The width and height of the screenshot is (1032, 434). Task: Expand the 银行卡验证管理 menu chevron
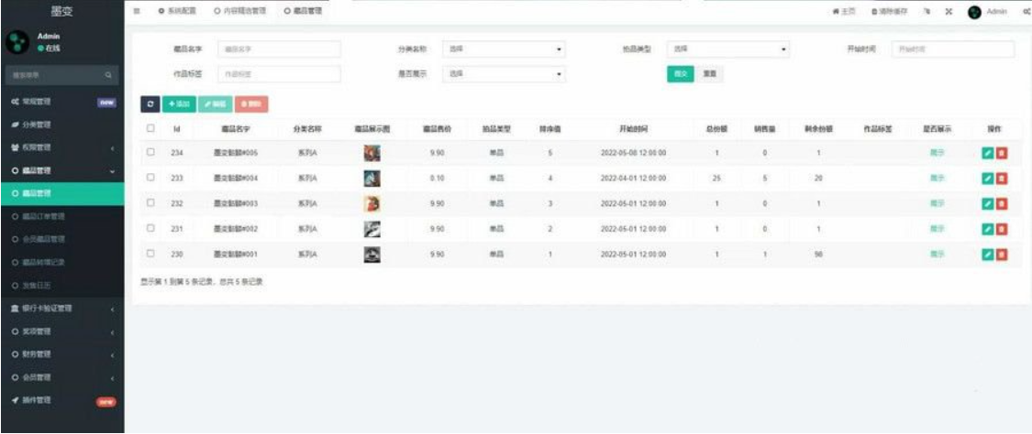tap(113, 309)
